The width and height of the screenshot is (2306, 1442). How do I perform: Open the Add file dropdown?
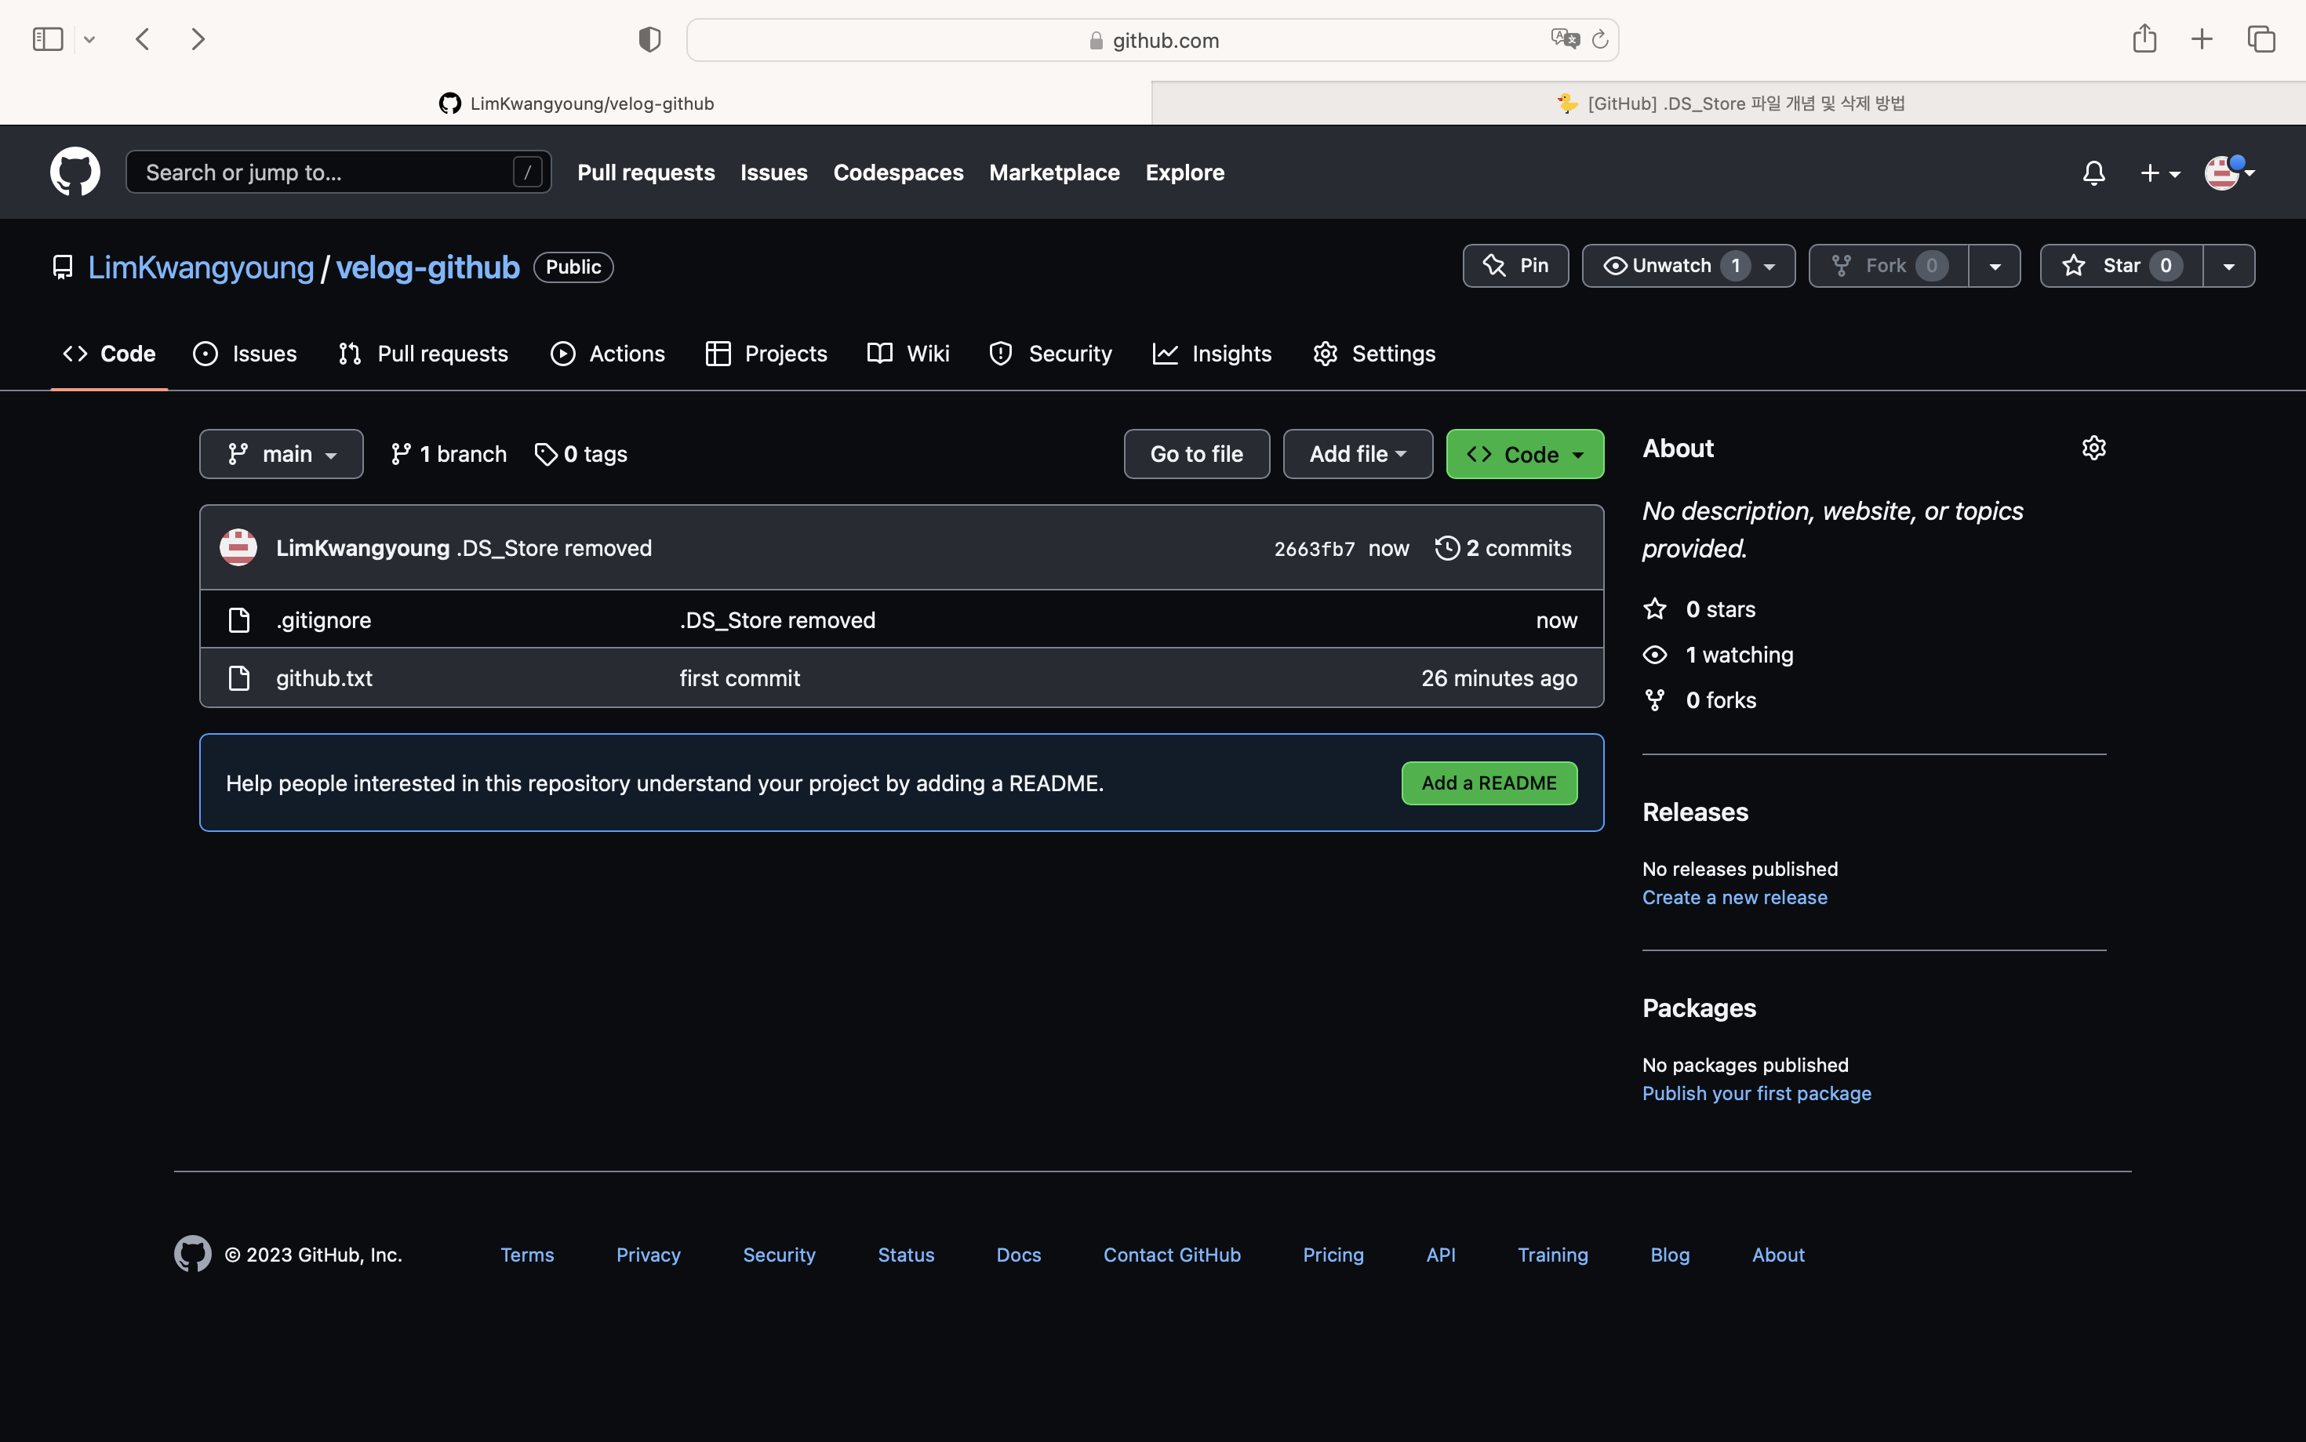point(1357,454)
